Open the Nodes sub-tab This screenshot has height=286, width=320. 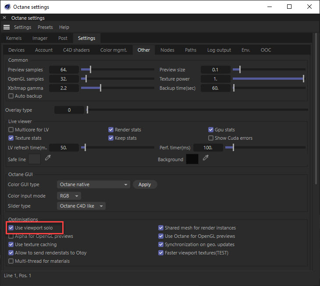[x=167, y=50]
